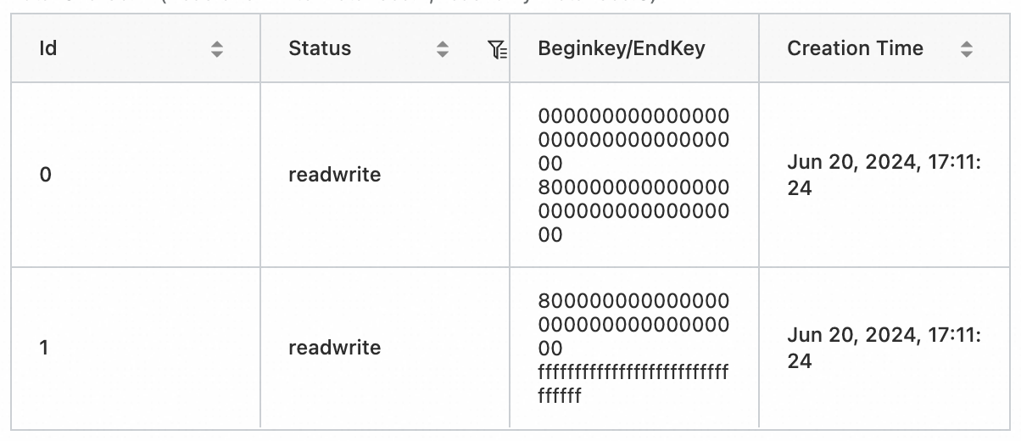Screen dimensions: 1021x441
Task: Open the Status filter menu
Action: 498,50
